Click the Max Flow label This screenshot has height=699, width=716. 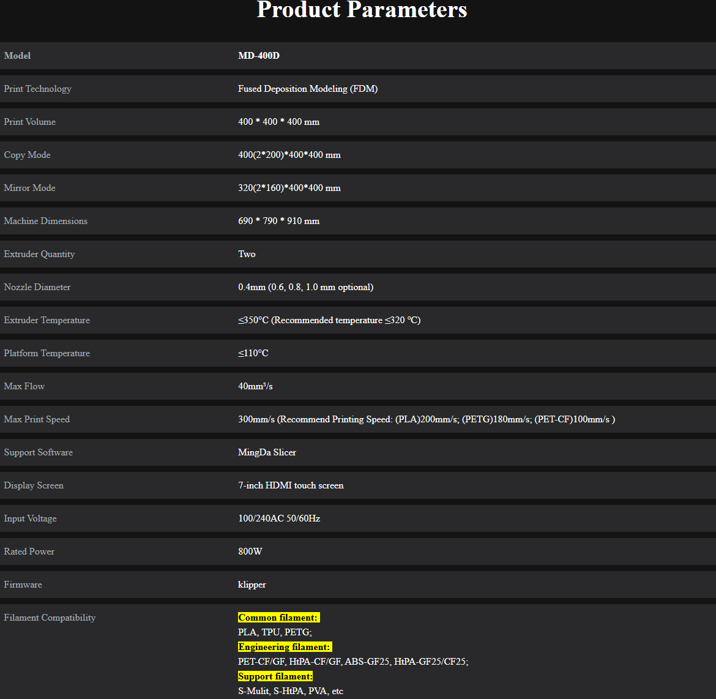pos(24,386)
